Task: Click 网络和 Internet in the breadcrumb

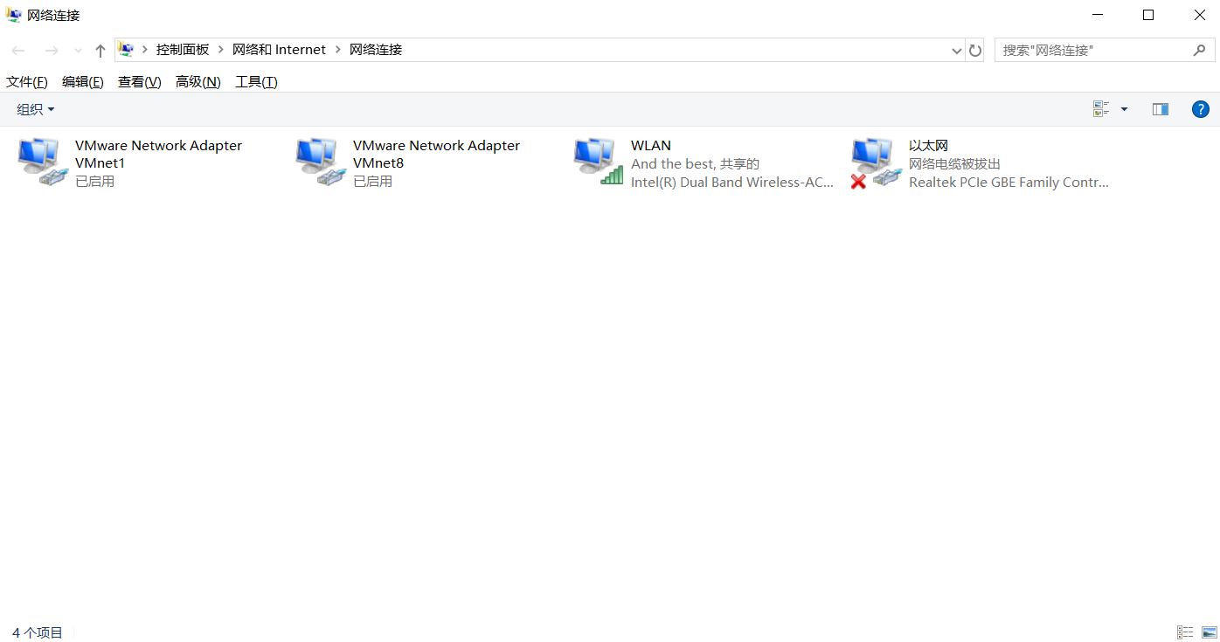Action: pos(279,50)
